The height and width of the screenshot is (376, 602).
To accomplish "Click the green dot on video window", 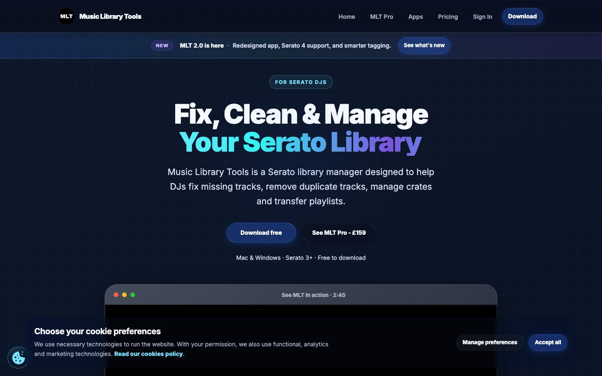I will [x=133, y=295].
